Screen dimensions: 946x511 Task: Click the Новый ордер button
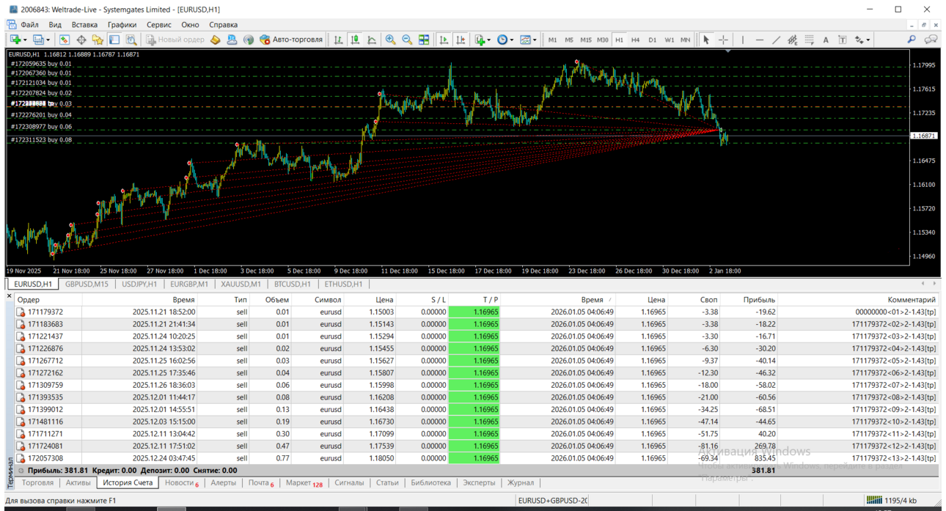coord(175,40)
